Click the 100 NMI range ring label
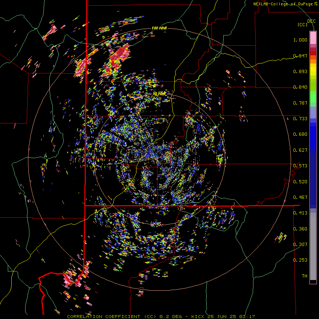 click(159, 28)
